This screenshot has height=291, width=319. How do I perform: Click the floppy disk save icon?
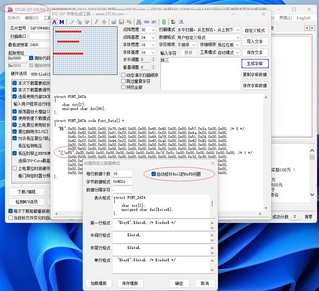pyautogui.click(x=121, y=22)
